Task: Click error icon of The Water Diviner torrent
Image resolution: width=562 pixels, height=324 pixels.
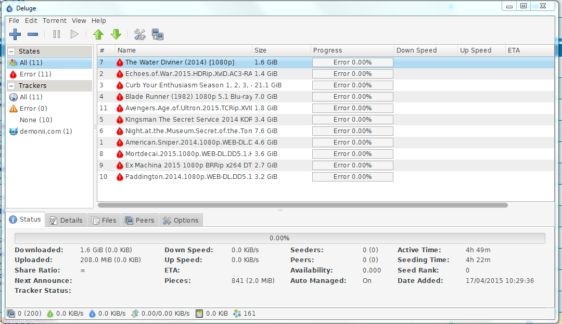Action: point(120,62)
